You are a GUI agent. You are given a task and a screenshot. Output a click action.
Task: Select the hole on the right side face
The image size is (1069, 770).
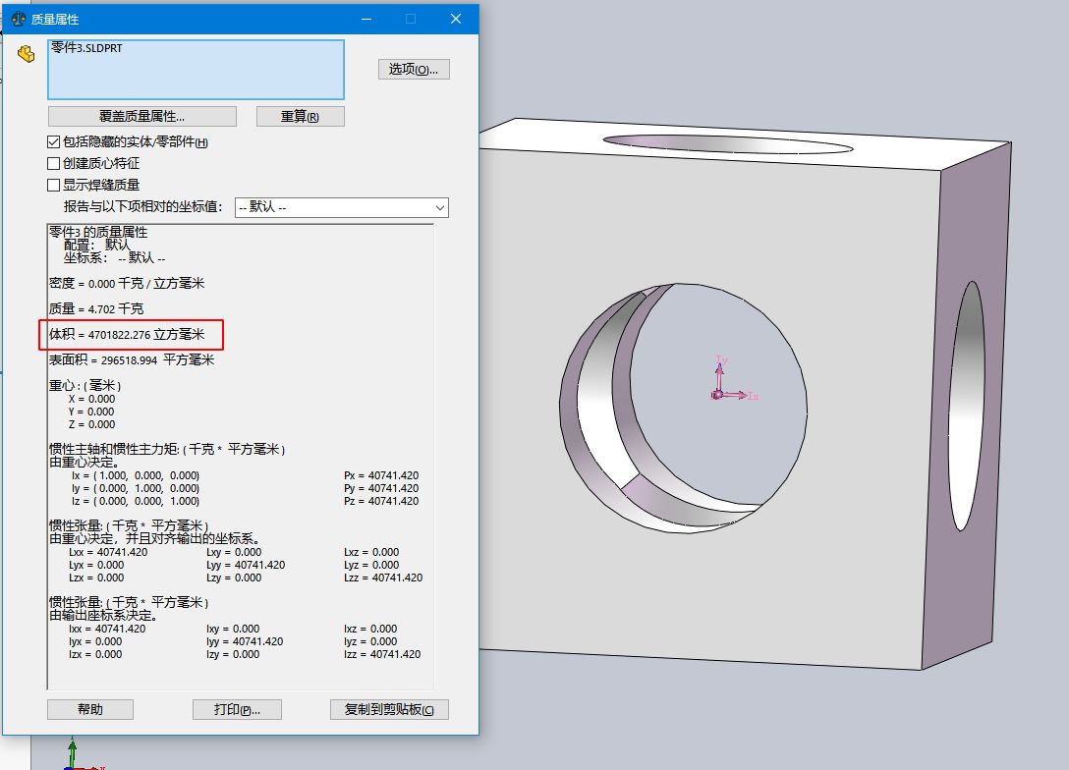pos(969,406)
